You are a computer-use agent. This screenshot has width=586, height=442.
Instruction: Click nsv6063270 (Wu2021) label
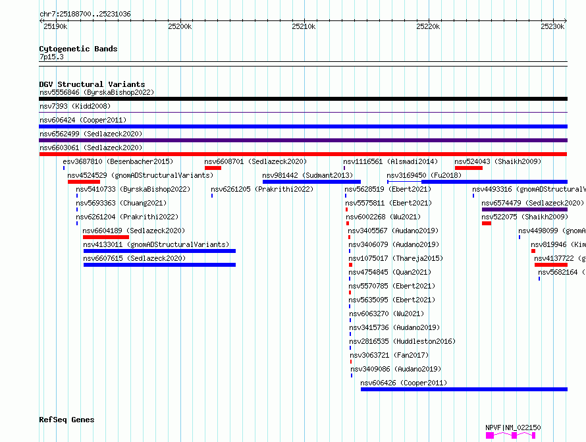coord(386,314)
